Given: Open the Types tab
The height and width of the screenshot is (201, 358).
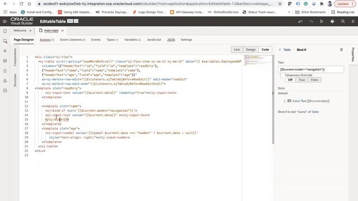Looking at the screenshot, I should 112,40.
